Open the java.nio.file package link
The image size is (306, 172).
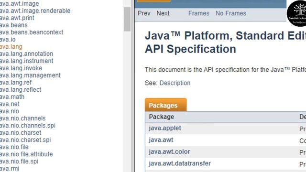14,147
